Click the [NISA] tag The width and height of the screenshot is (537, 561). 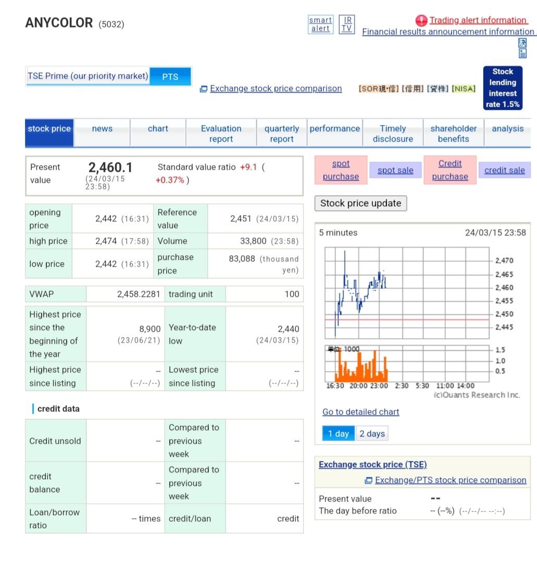point(464,89)
